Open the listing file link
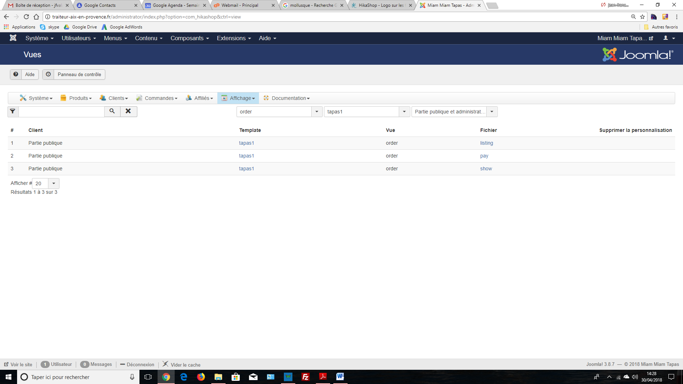683x384 pixels. pos(486,143)
